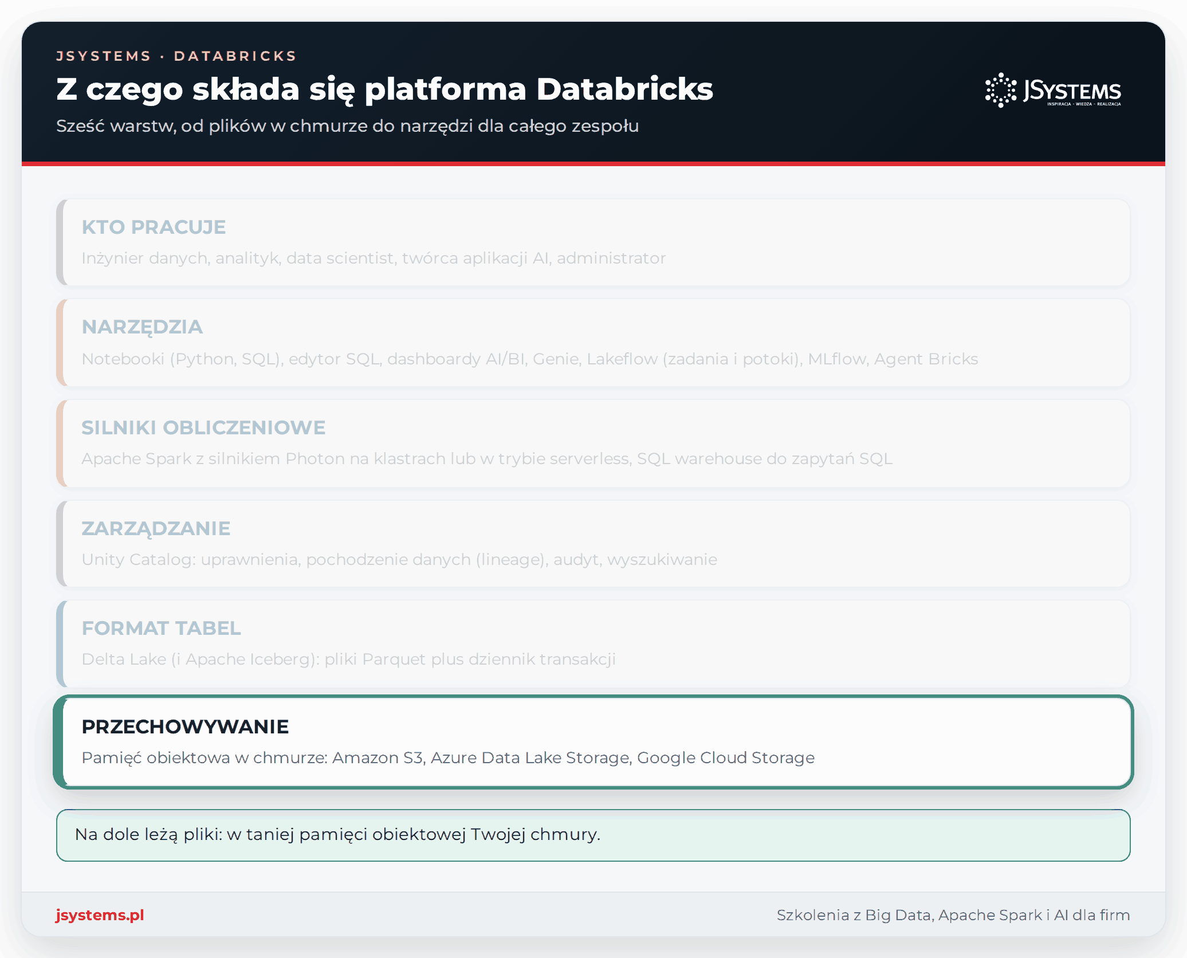Click the 'Unity Catalog: uprawnienia' description

click(x=399, y=559)
